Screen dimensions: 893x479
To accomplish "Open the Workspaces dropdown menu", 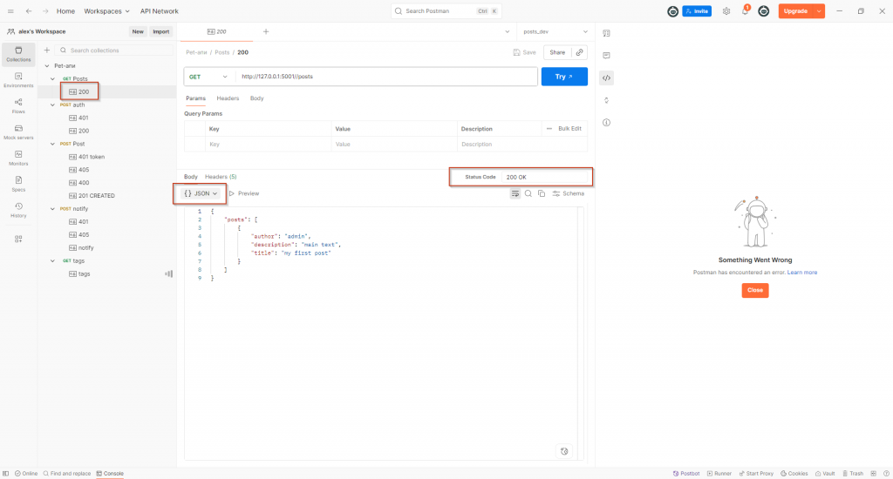I will 106,10.
